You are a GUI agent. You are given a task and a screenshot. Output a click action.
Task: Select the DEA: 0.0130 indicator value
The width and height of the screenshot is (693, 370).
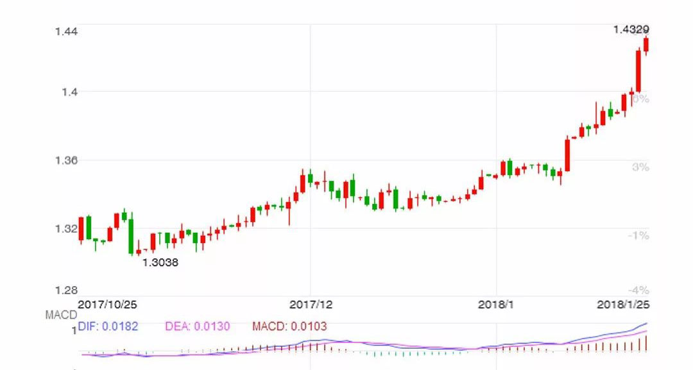pos(198,327)
